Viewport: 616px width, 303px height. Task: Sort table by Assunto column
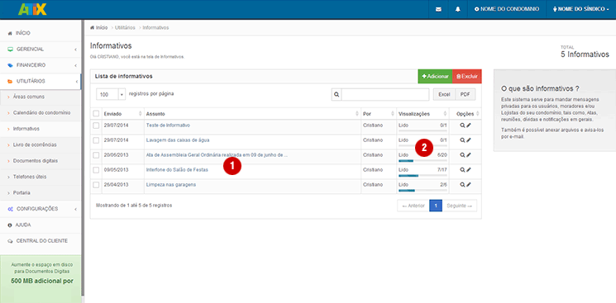pos(253,114)
